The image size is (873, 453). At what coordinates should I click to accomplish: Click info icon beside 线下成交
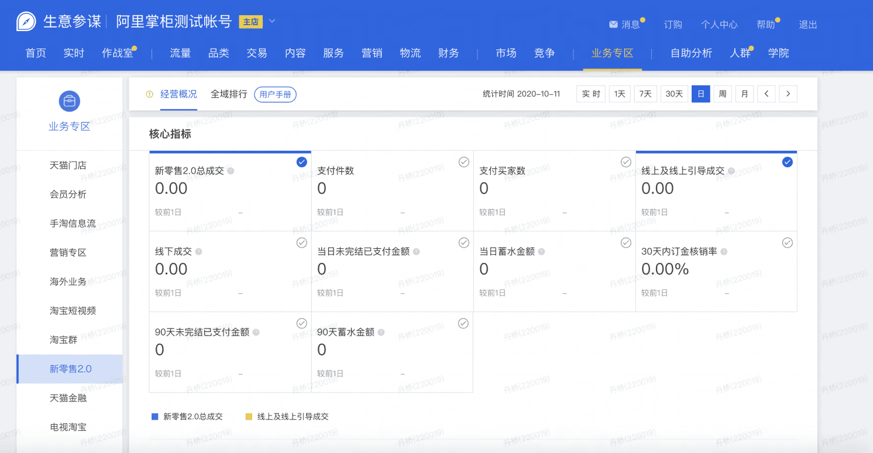tap(198, 252)
